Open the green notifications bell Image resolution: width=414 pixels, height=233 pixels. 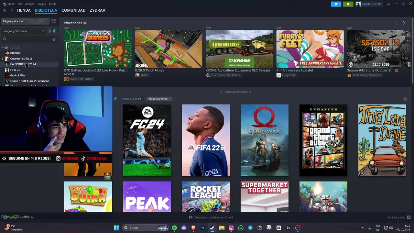[348, 4]
